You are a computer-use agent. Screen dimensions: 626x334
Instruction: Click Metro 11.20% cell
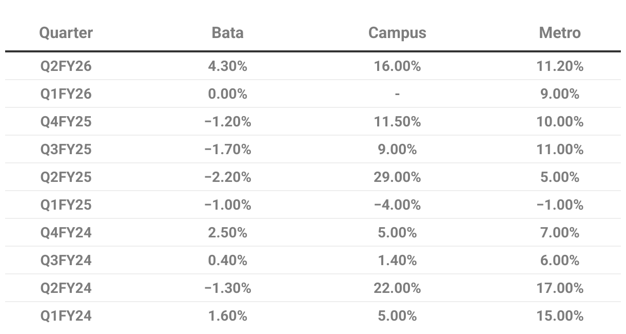(x=560, y=66)
